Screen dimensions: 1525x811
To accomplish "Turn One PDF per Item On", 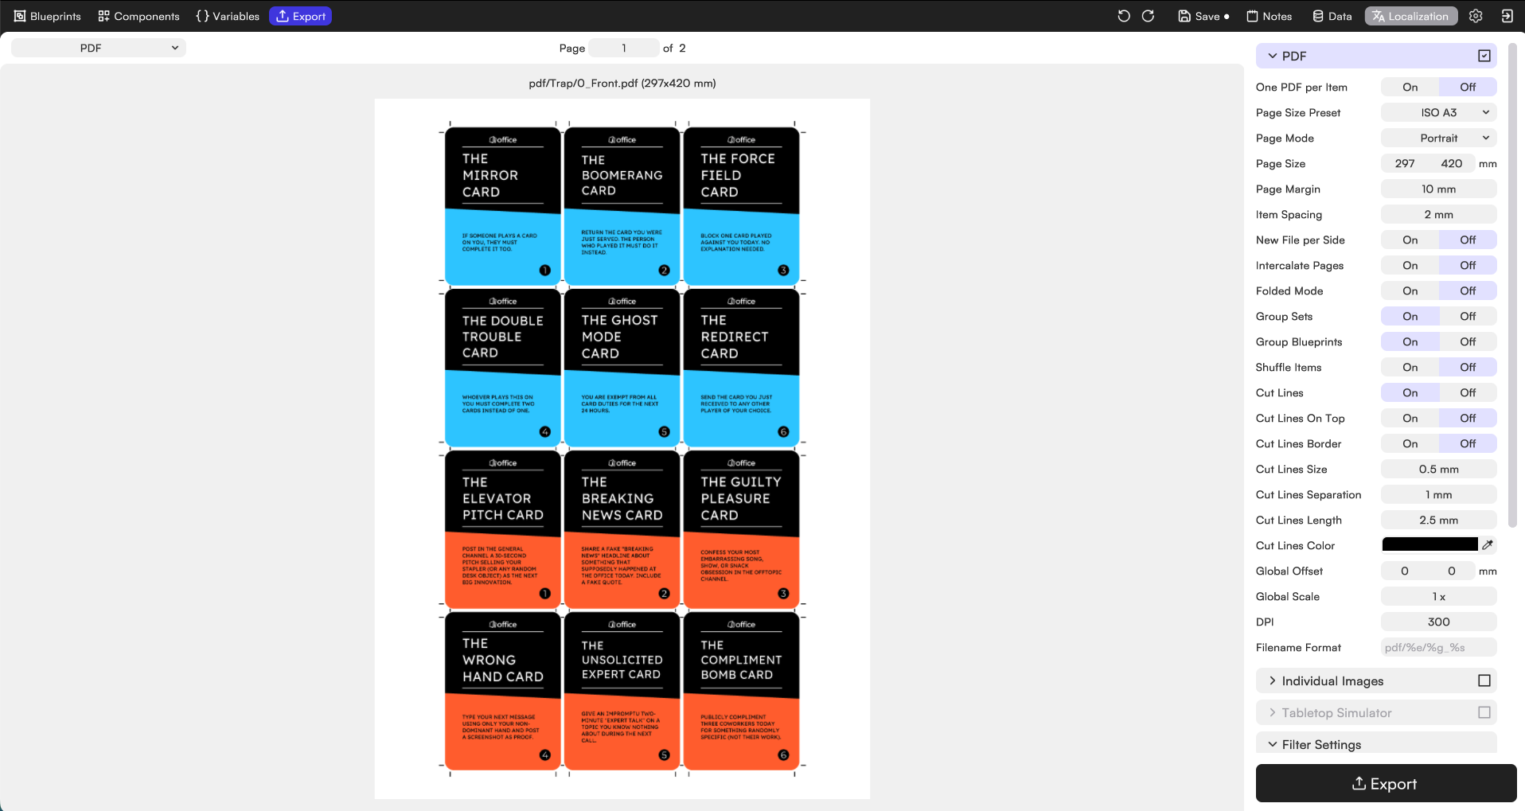I will point(1410,87).
